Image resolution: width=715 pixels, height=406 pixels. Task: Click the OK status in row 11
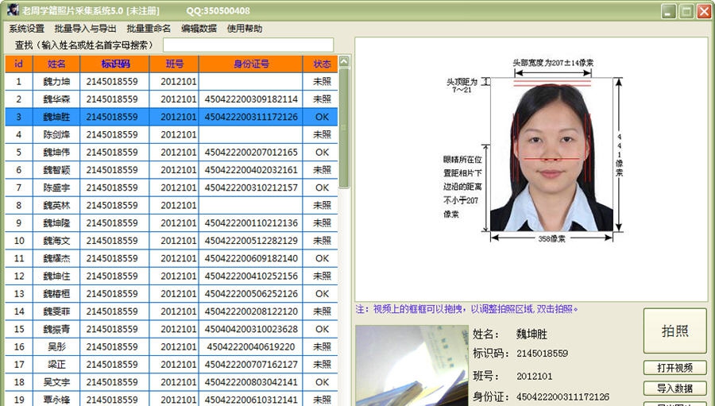point(322,258)
